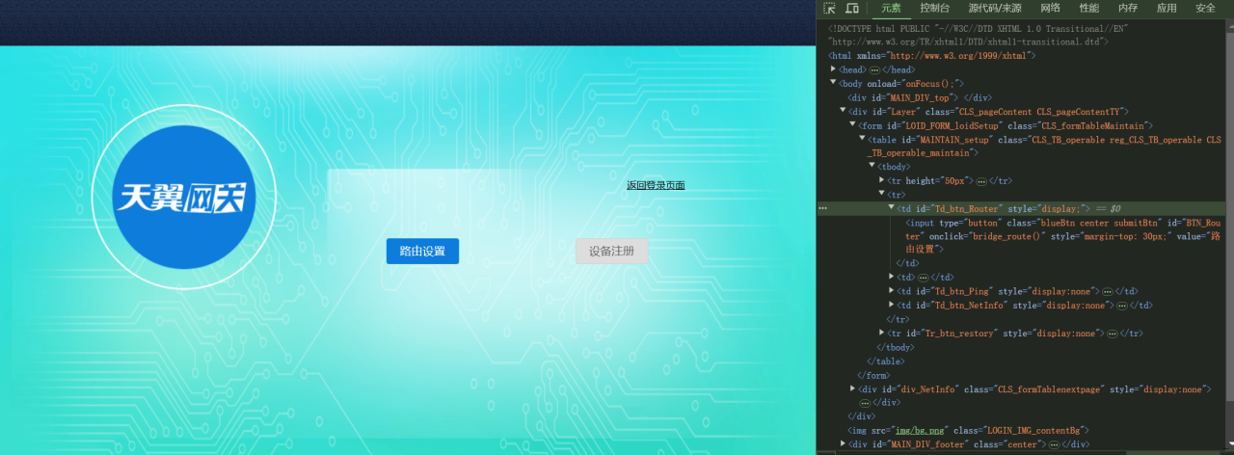1234x455 pixels.
Task: Expand the Td_btn_Ping td node
Action: pyautogui.click(x=892, y=291)
